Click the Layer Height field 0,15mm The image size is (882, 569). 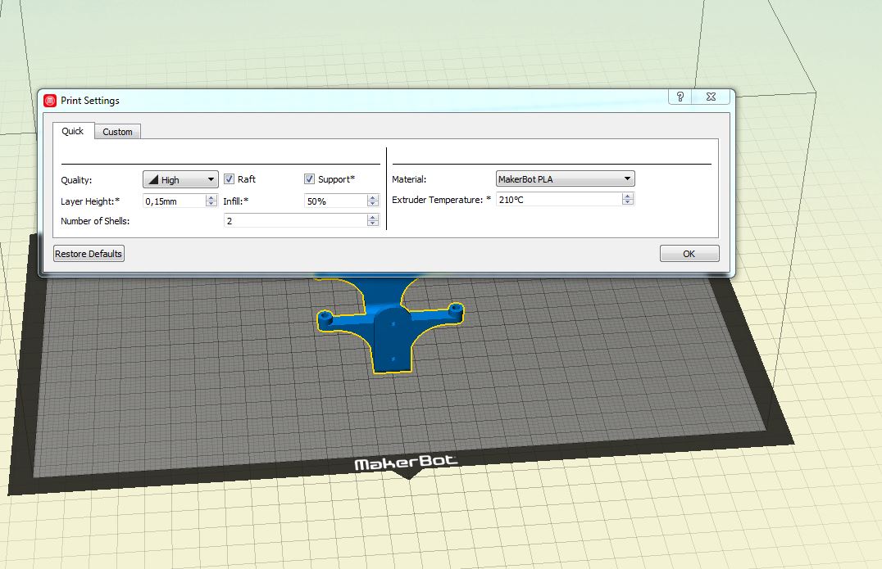[x=175, y=201]
